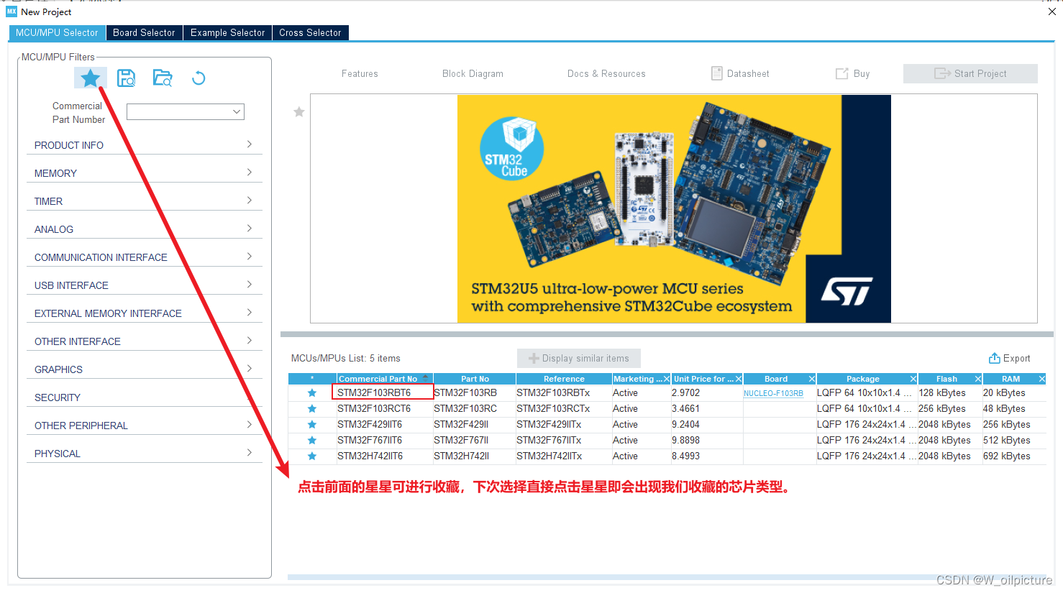Viewport: 1063px width, 593px height.
Task: Open the Datasheet button
Action: coord(740,73)
